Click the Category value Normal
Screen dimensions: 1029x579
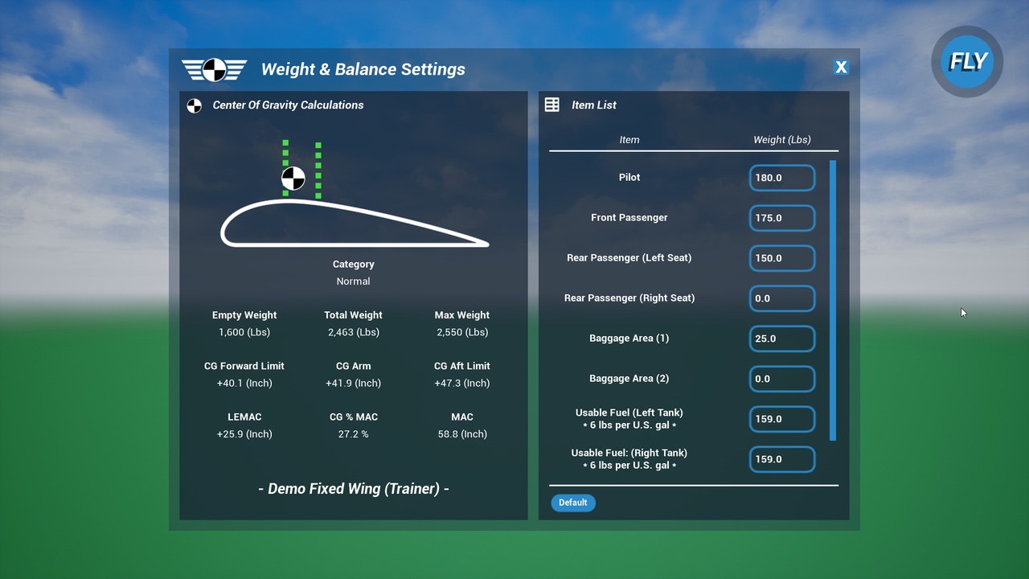354,281
